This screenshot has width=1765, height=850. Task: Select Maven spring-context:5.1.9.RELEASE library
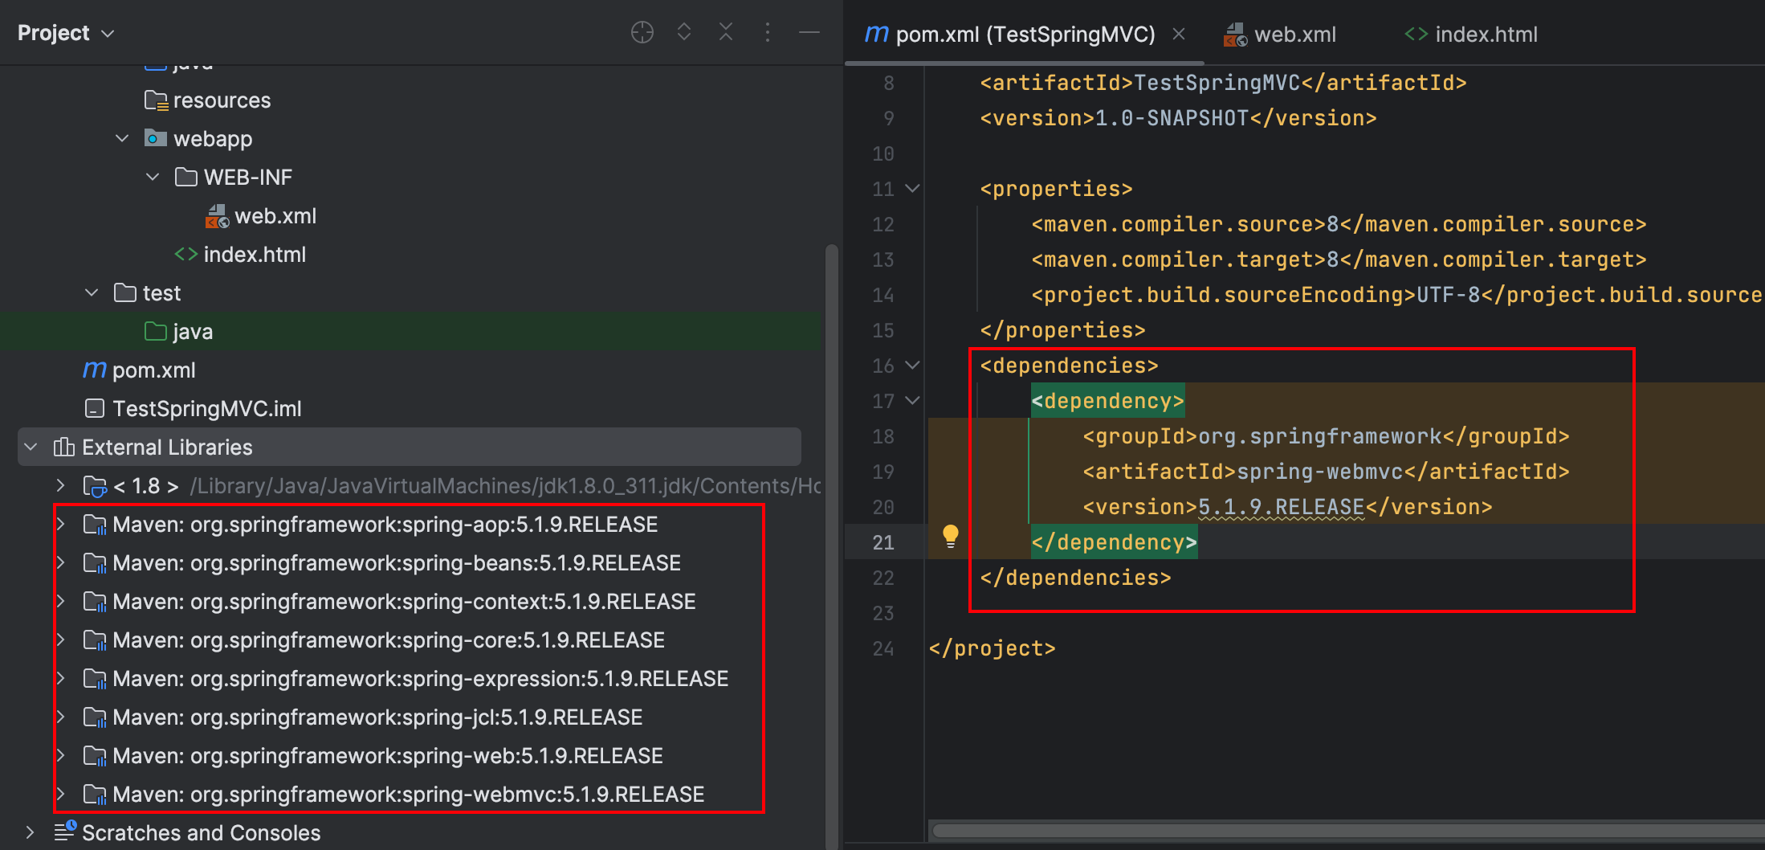(x=404, y=602)
